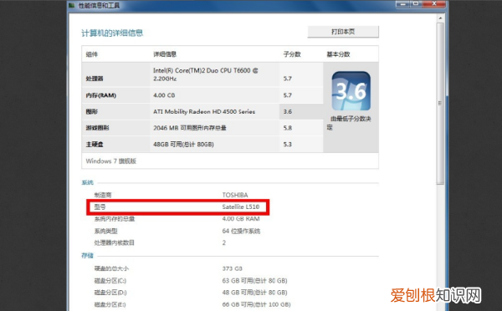Click the 子分数 column header

click(292, 54)
